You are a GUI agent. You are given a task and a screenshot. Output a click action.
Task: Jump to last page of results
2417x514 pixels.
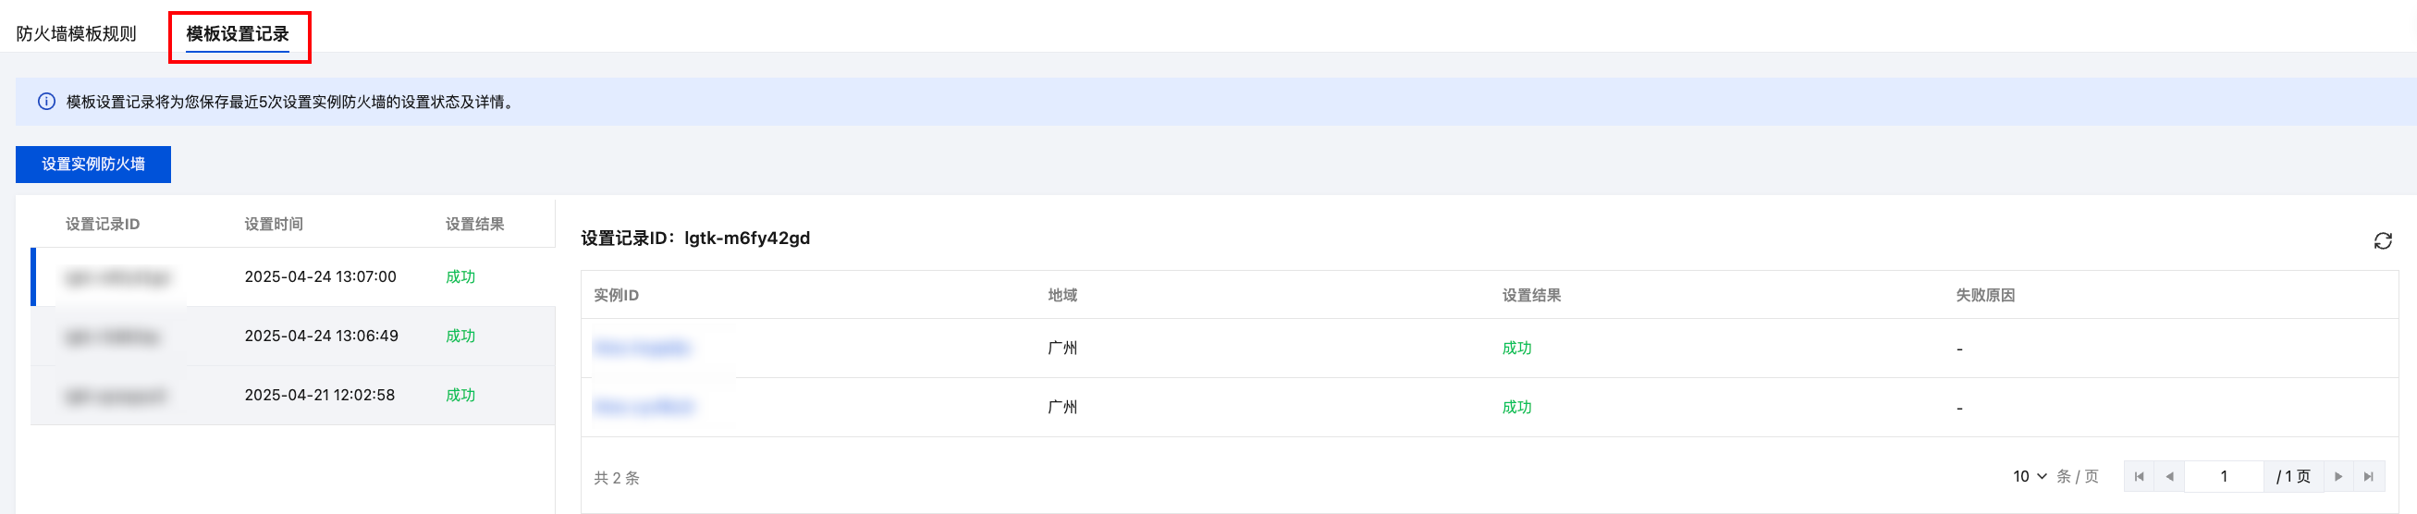2368,476
